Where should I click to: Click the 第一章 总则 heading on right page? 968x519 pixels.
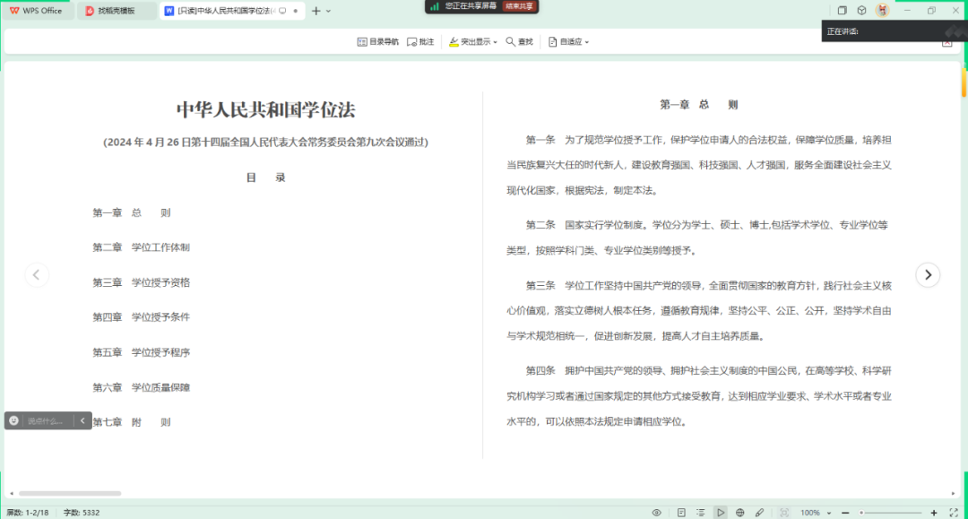699,105
